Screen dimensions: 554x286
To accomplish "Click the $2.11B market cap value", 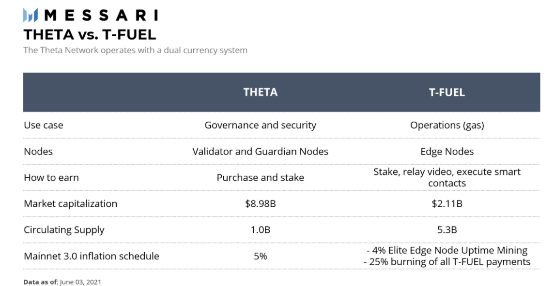I will click(447, 204).
